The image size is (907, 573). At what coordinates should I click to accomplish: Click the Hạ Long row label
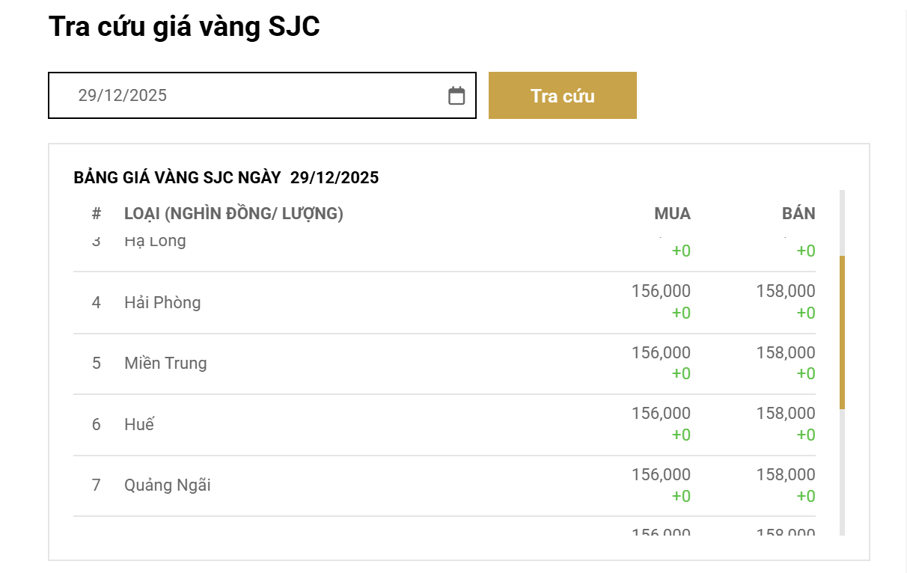155,240
